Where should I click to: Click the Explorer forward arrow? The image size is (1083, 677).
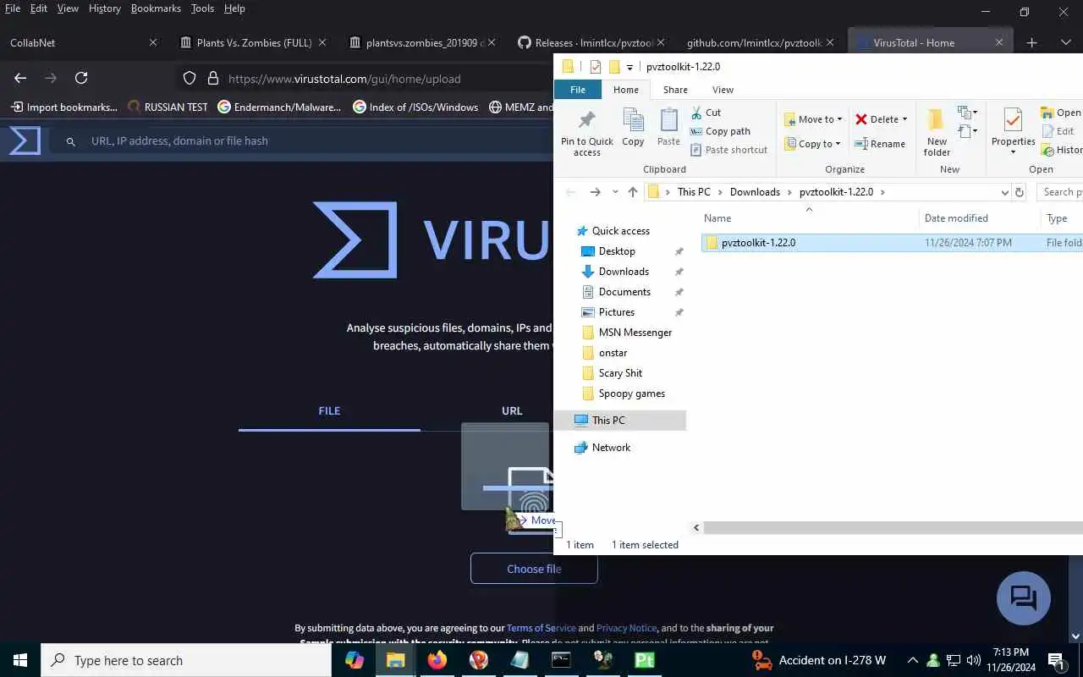click(595, 192)
